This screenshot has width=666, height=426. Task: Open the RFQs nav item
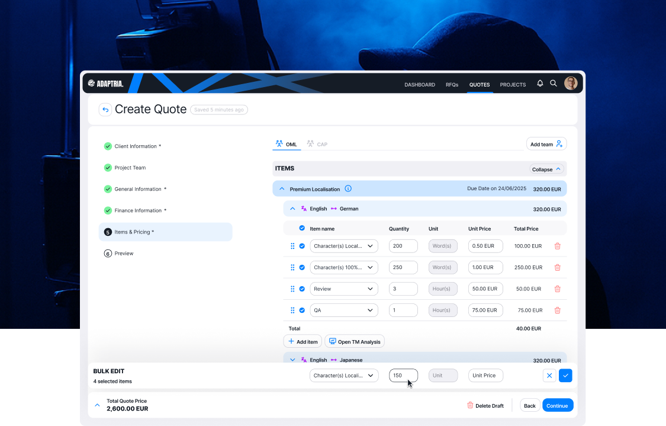point(452,85)
